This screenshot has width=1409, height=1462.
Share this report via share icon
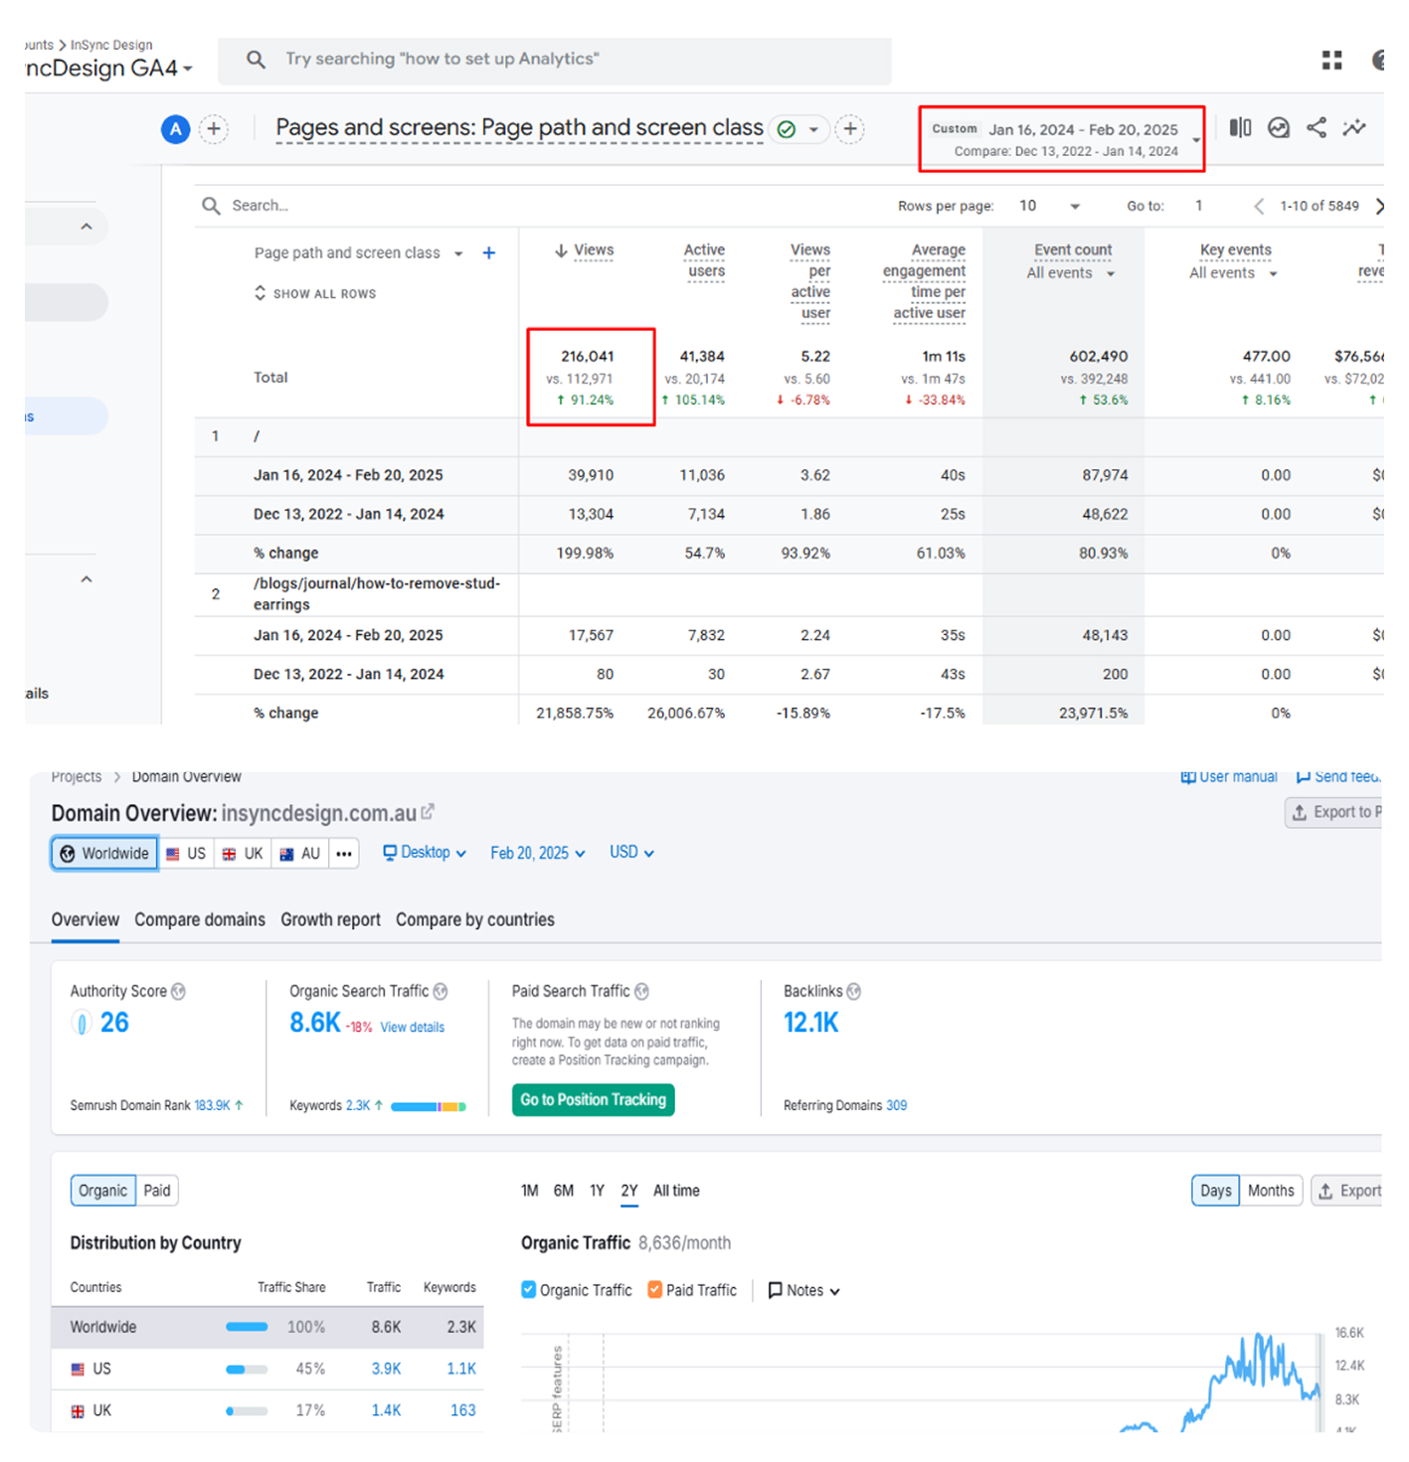pyautogui.click(x=1316, y=128)
